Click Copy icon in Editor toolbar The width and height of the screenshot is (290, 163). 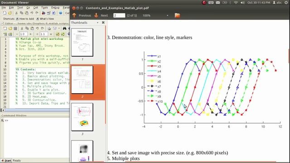coord(27,29)
